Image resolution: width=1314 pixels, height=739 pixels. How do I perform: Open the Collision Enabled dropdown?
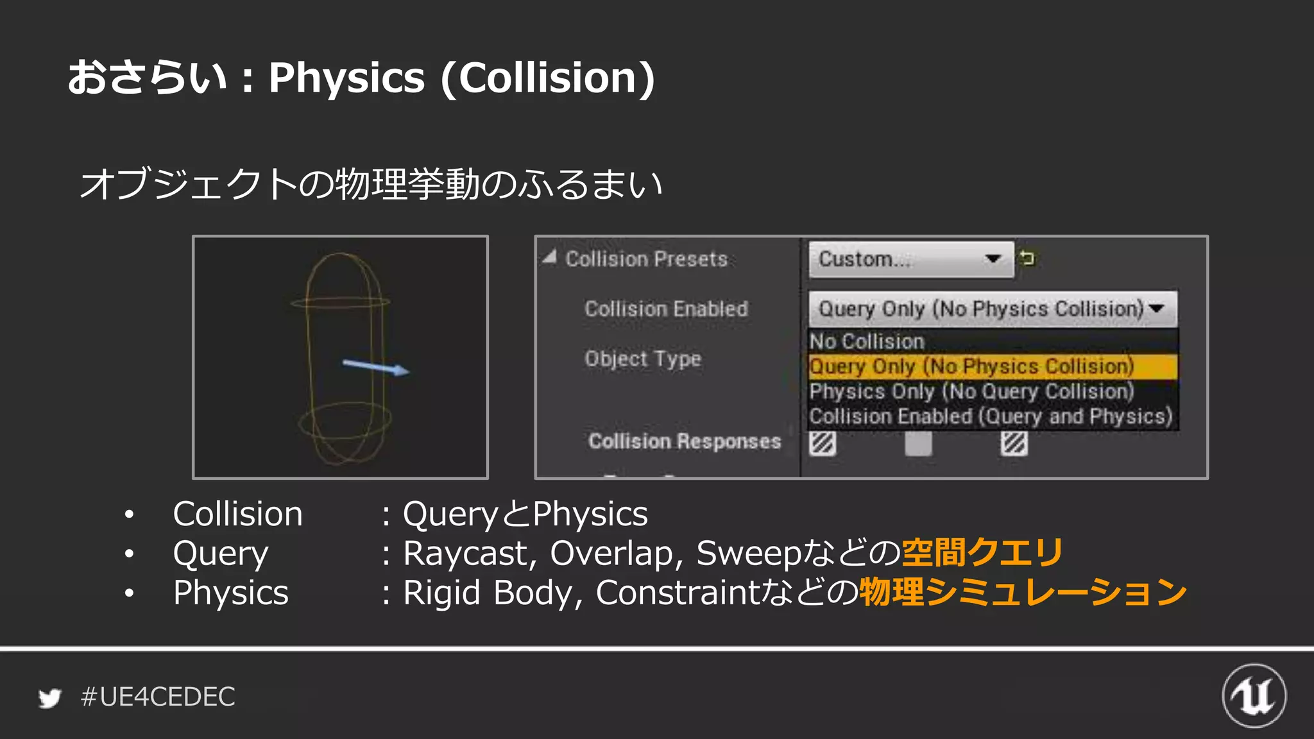993,309
